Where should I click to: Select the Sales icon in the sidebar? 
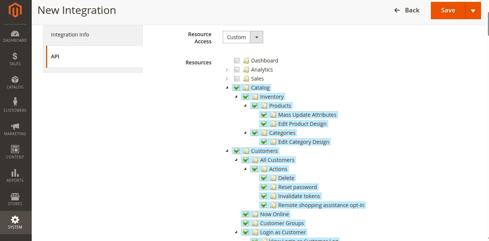[x=15, y=59]
